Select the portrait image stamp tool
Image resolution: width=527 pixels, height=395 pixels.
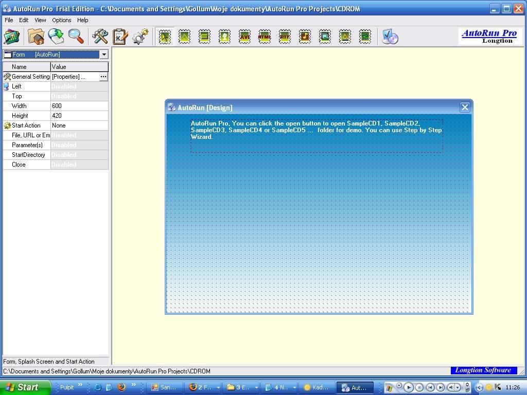pyautogui.click(x=224, y=37)
